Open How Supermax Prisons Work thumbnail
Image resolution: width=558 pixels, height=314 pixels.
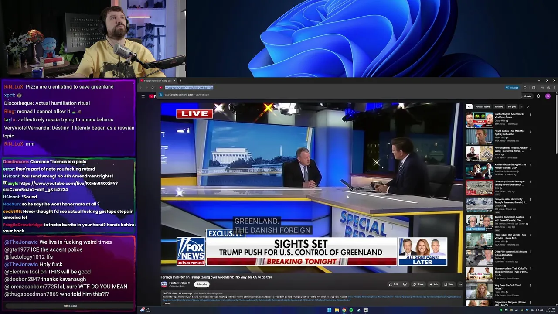pyautogui.click(x=480, y=154)
